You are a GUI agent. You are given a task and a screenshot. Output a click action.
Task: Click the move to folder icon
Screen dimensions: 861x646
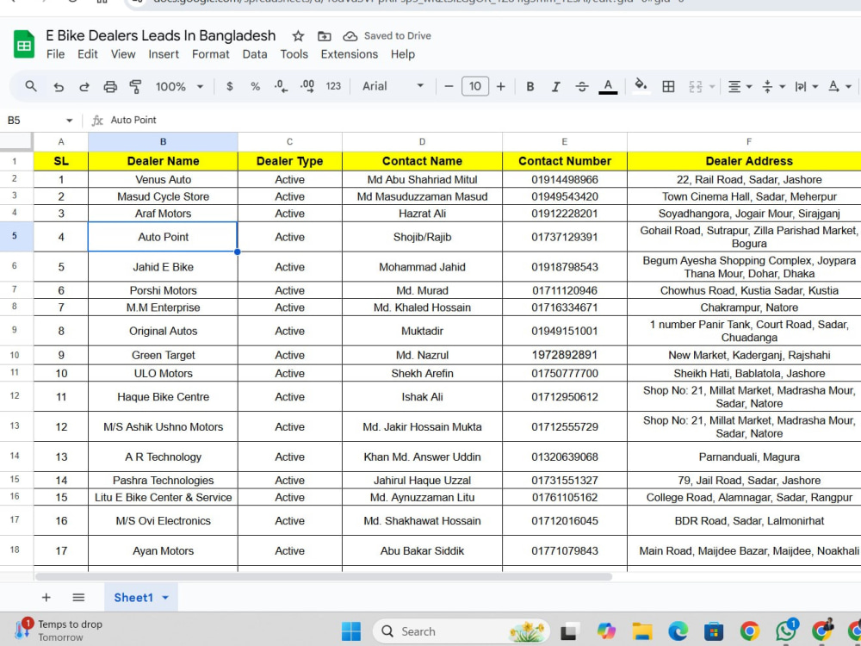tap(325, 36)
